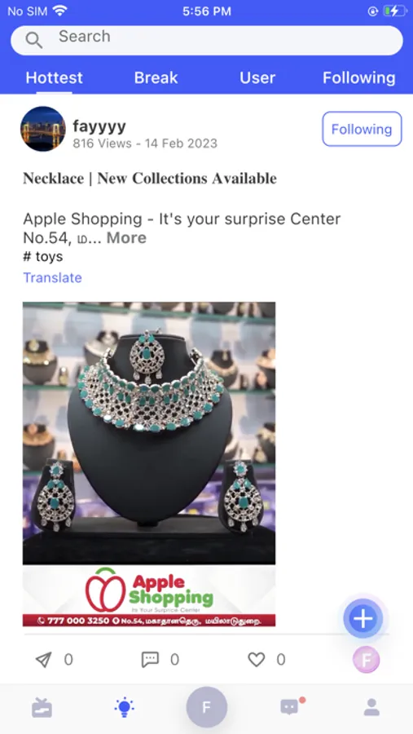Open the # toys hashtag
The width and height of the screenshot is (413, 734).
click(42, 257)
